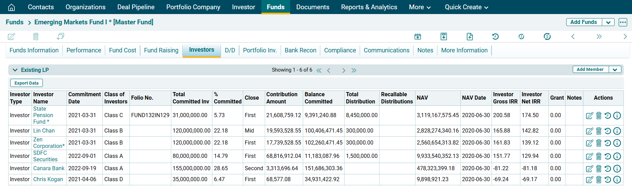The image size is (632, 188).
Task: Open Deal Pipeline from the top menu
Action: coord(136,7)
